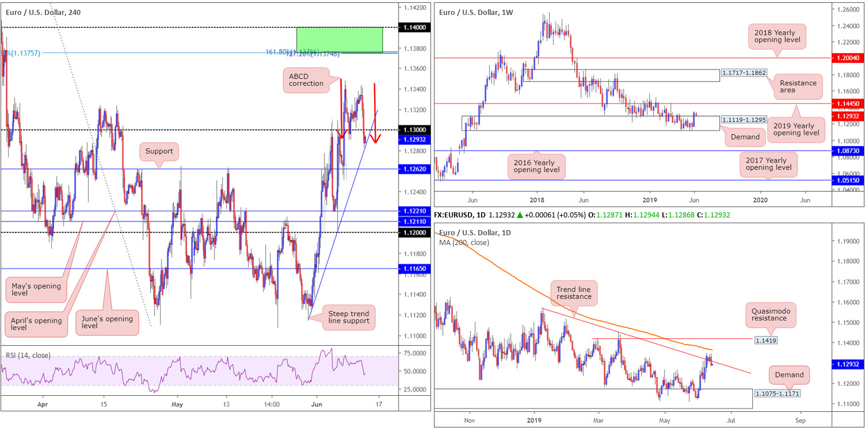
Task: Click the red 1.14450 price label
Action: (x=848, y=104)
